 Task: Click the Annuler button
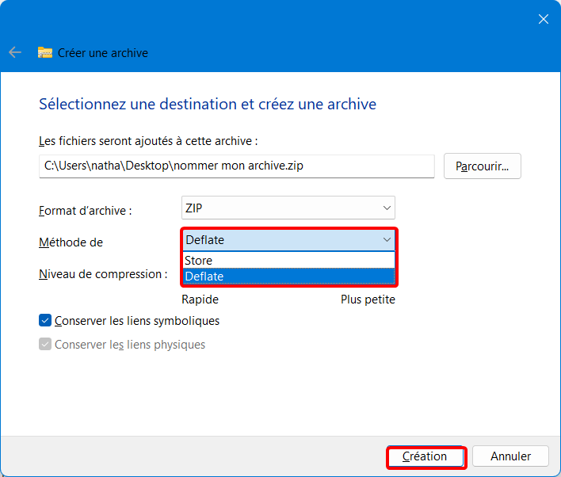click(510, 456)
